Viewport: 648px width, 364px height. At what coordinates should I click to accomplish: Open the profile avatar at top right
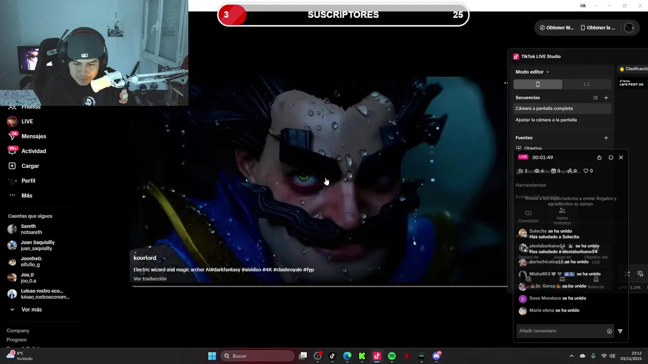pyautogui.click(x=629, y=28)
